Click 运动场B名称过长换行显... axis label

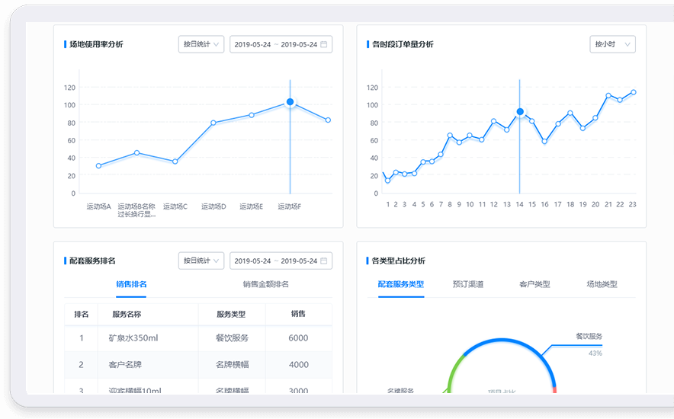tap(136, 210)
